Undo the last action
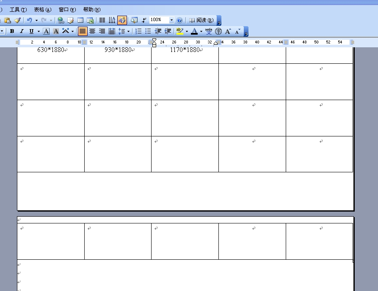378x291 pixels. tap(29, 20)
